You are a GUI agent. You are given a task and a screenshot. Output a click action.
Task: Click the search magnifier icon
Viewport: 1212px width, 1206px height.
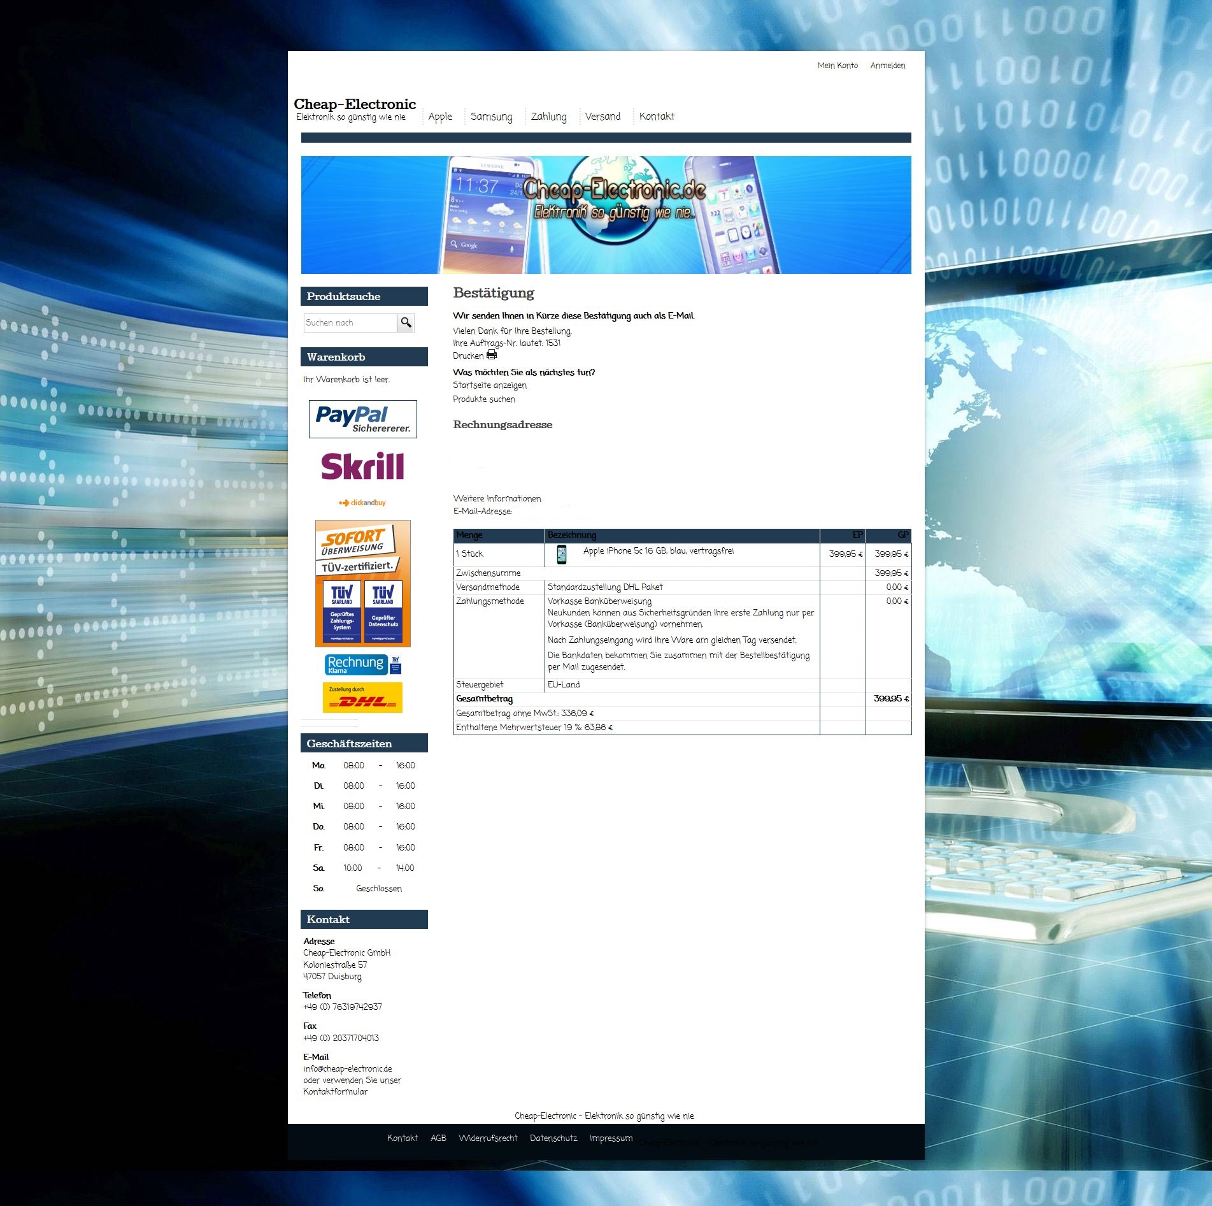tap(406, 323)
